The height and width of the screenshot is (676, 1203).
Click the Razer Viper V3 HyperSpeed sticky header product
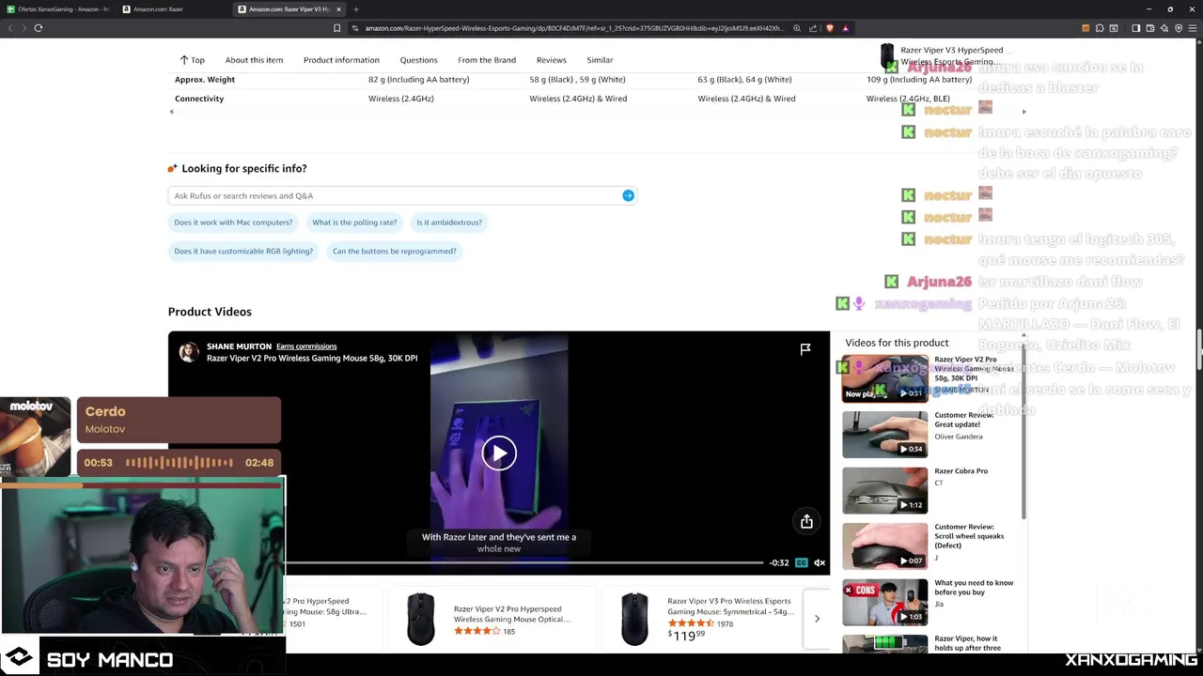click(945, 55)
